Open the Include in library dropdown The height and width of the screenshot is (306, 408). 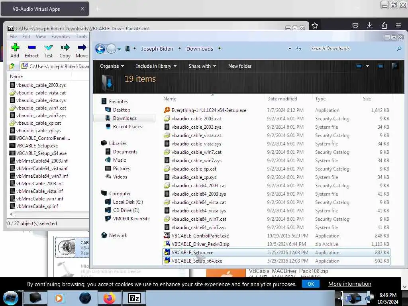156,66
